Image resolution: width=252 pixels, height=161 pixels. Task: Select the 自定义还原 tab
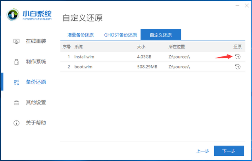[x=161, y=35]
